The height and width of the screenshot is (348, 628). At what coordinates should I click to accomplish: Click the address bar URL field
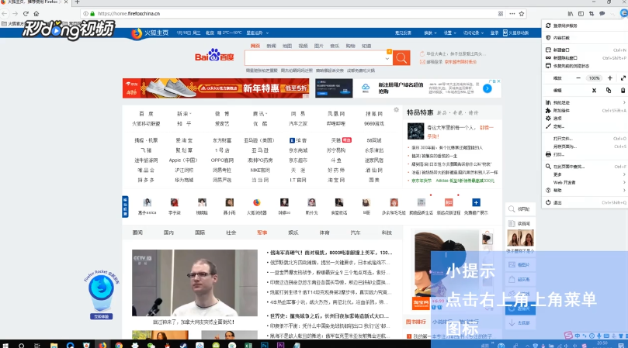click(297, 14)
